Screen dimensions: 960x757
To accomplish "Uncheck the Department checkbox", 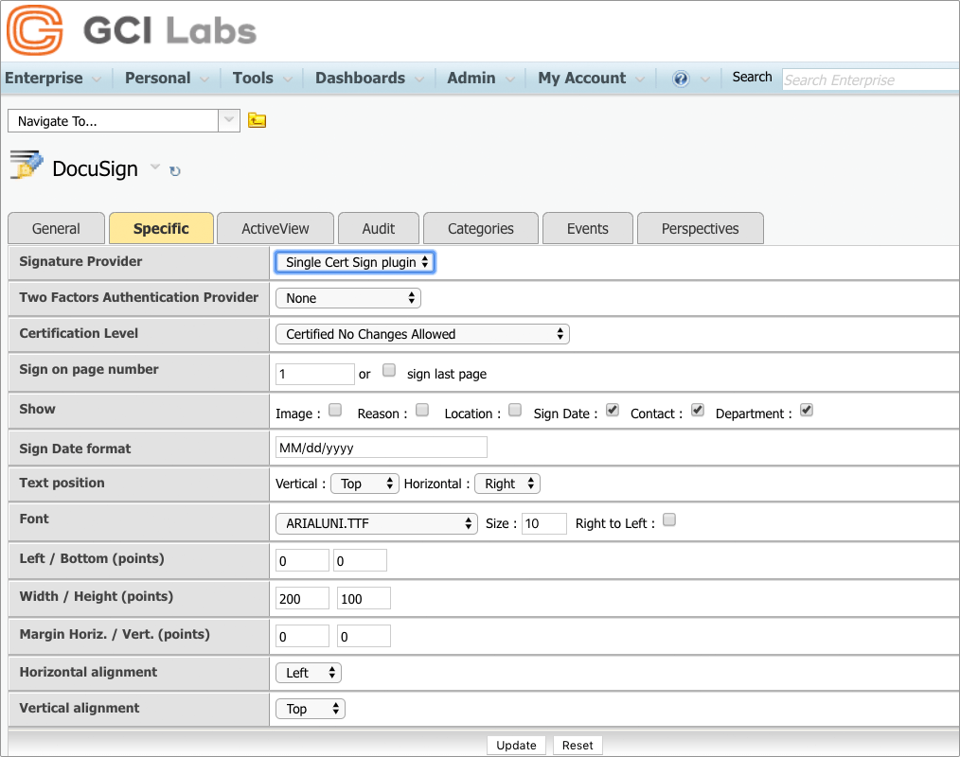I will tap(807, 410).
